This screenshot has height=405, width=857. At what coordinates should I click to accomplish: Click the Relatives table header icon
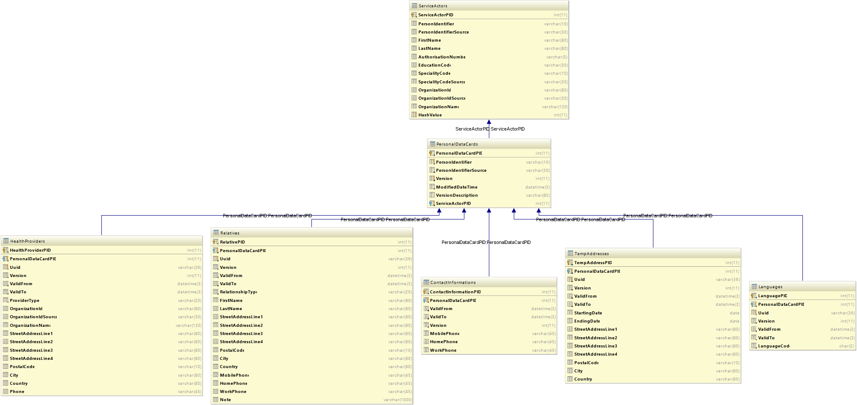click(216, 233)
